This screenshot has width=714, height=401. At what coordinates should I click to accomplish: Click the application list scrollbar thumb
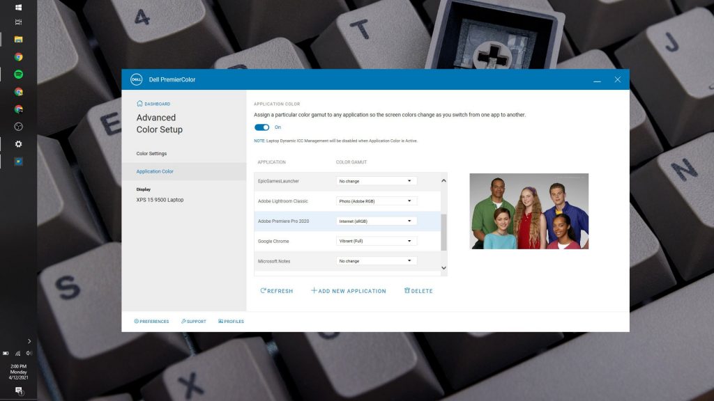(x=444, y=233)
